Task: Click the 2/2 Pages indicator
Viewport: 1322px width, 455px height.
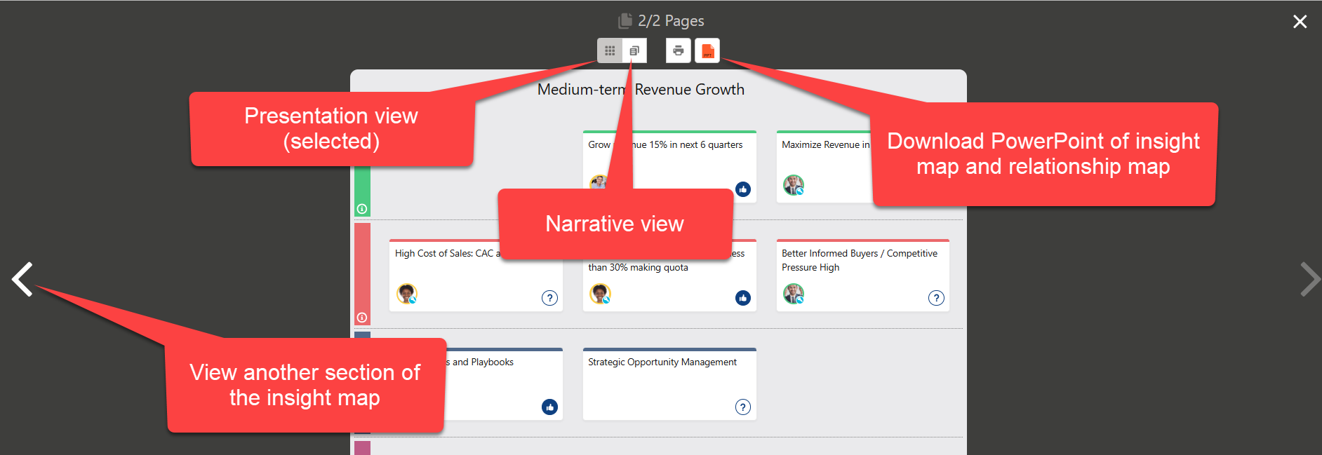Action: [661, 21]
